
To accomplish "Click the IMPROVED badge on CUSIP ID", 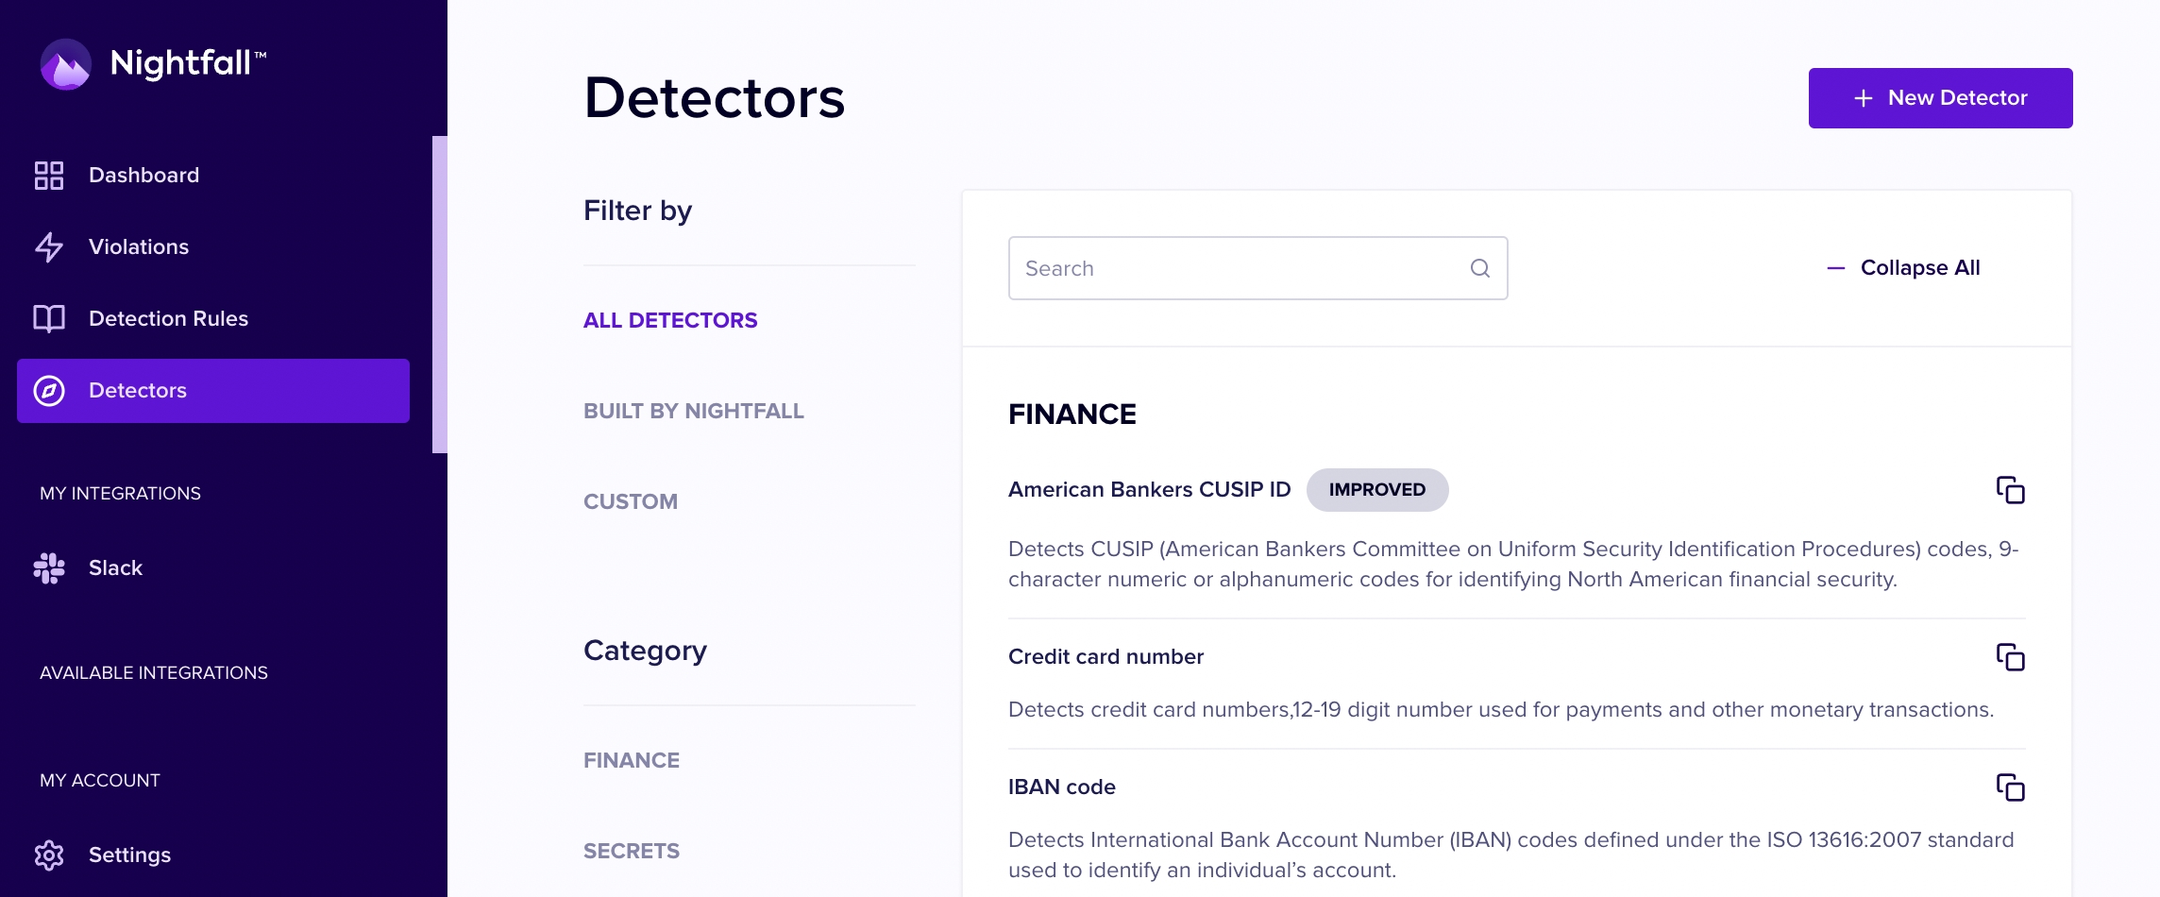I will 1377,490.
